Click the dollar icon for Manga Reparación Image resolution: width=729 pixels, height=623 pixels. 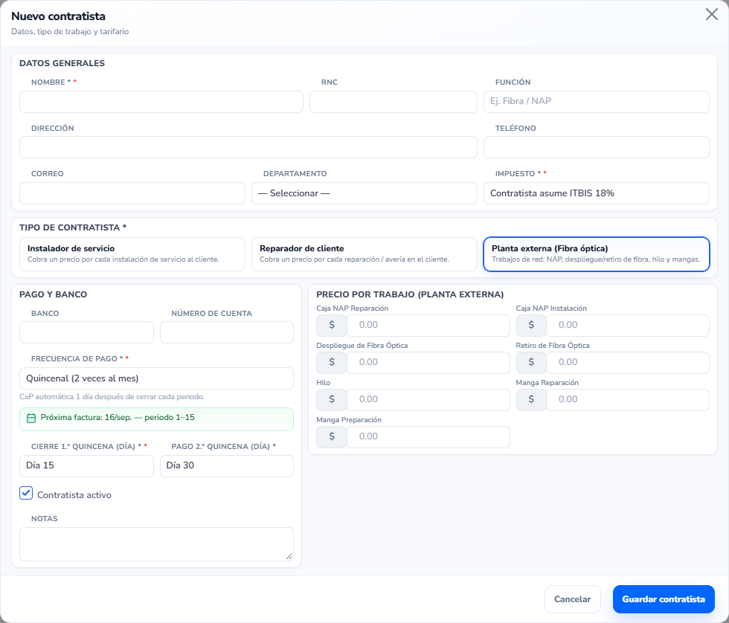531,399
